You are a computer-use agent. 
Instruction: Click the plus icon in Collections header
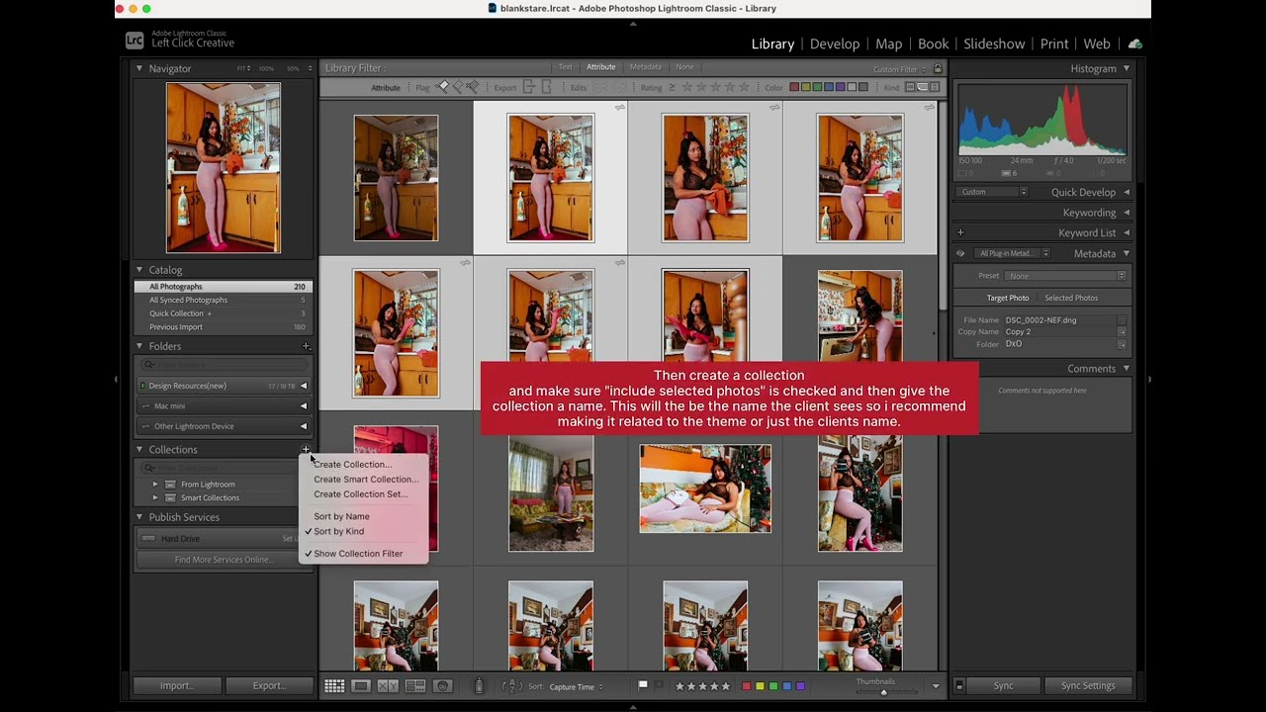tap(306, 449)
